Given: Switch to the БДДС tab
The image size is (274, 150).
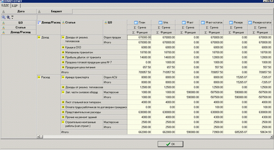Looking at the screenshot, I should [x=5, y=5].
